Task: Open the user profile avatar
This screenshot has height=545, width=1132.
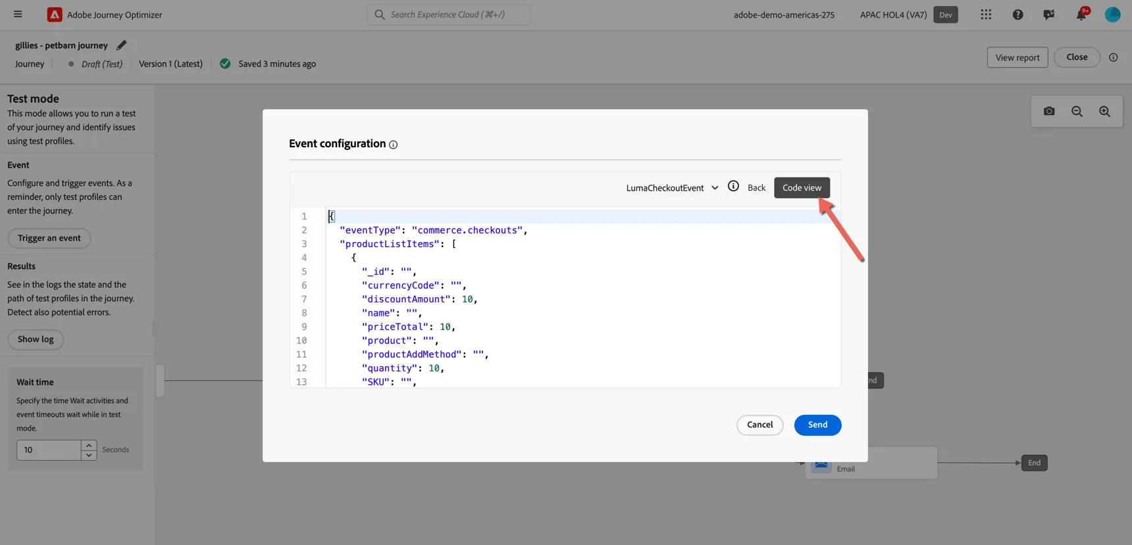Action: coord(1112,14)
